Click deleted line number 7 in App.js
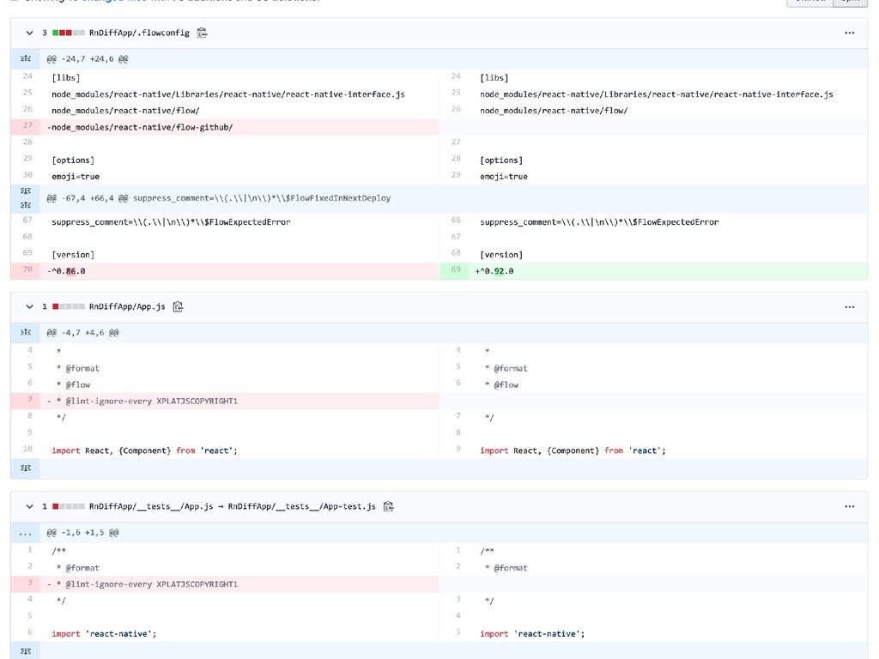 (x=25, y=401)
